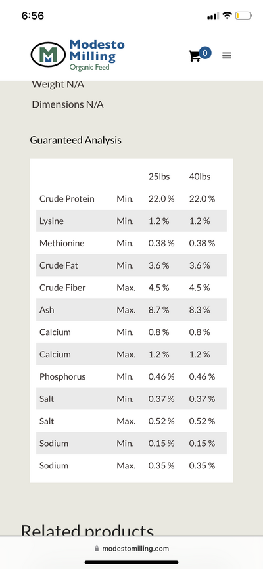Viewport: 263px width, 569px height.
Task: Tap the Modesto Milling logo
Action: (x=78, y=55)
